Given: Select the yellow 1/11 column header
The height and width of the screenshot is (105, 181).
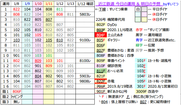Looking at the screenshot, I should (49, 4).
